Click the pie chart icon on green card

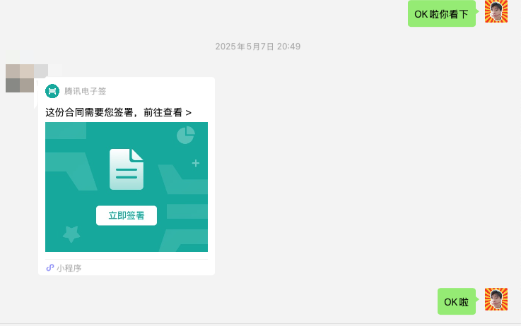[x=185, y=135]
